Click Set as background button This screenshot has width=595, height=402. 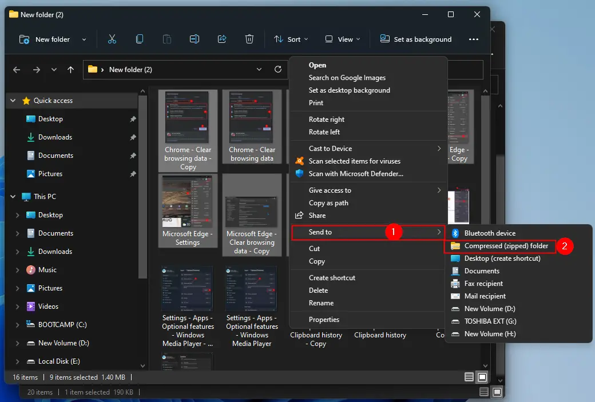416,39
